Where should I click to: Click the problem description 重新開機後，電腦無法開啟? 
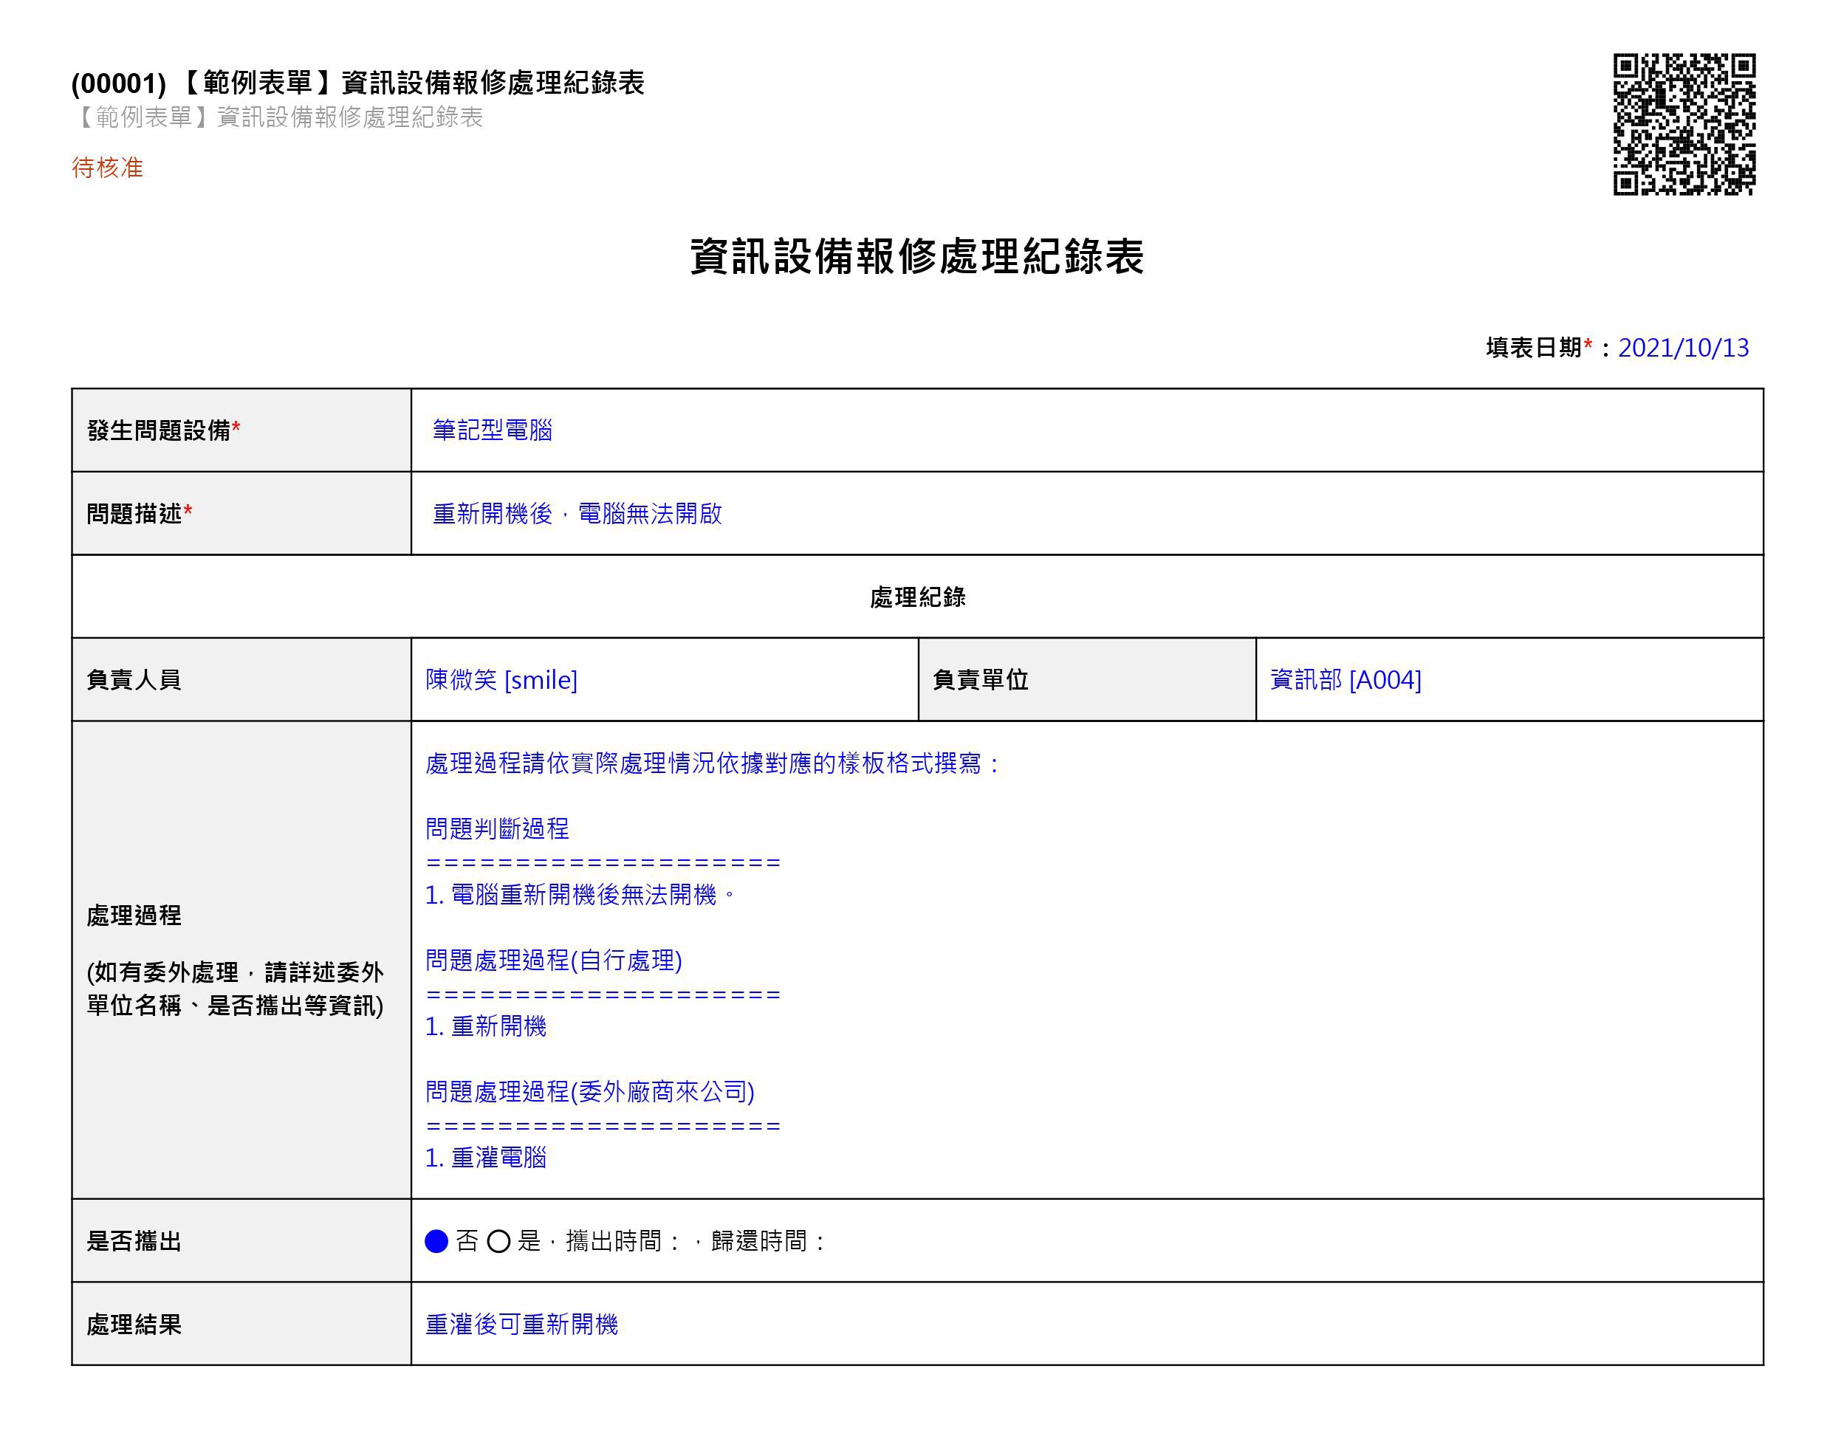[577, 513]
